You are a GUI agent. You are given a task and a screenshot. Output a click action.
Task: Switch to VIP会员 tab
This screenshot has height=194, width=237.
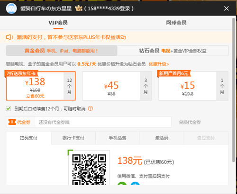58,23
